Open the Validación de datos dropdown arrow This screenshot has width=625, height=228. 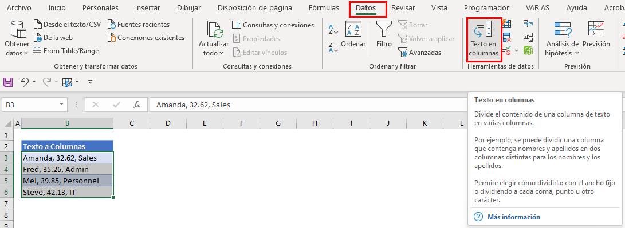coord(517,50)
